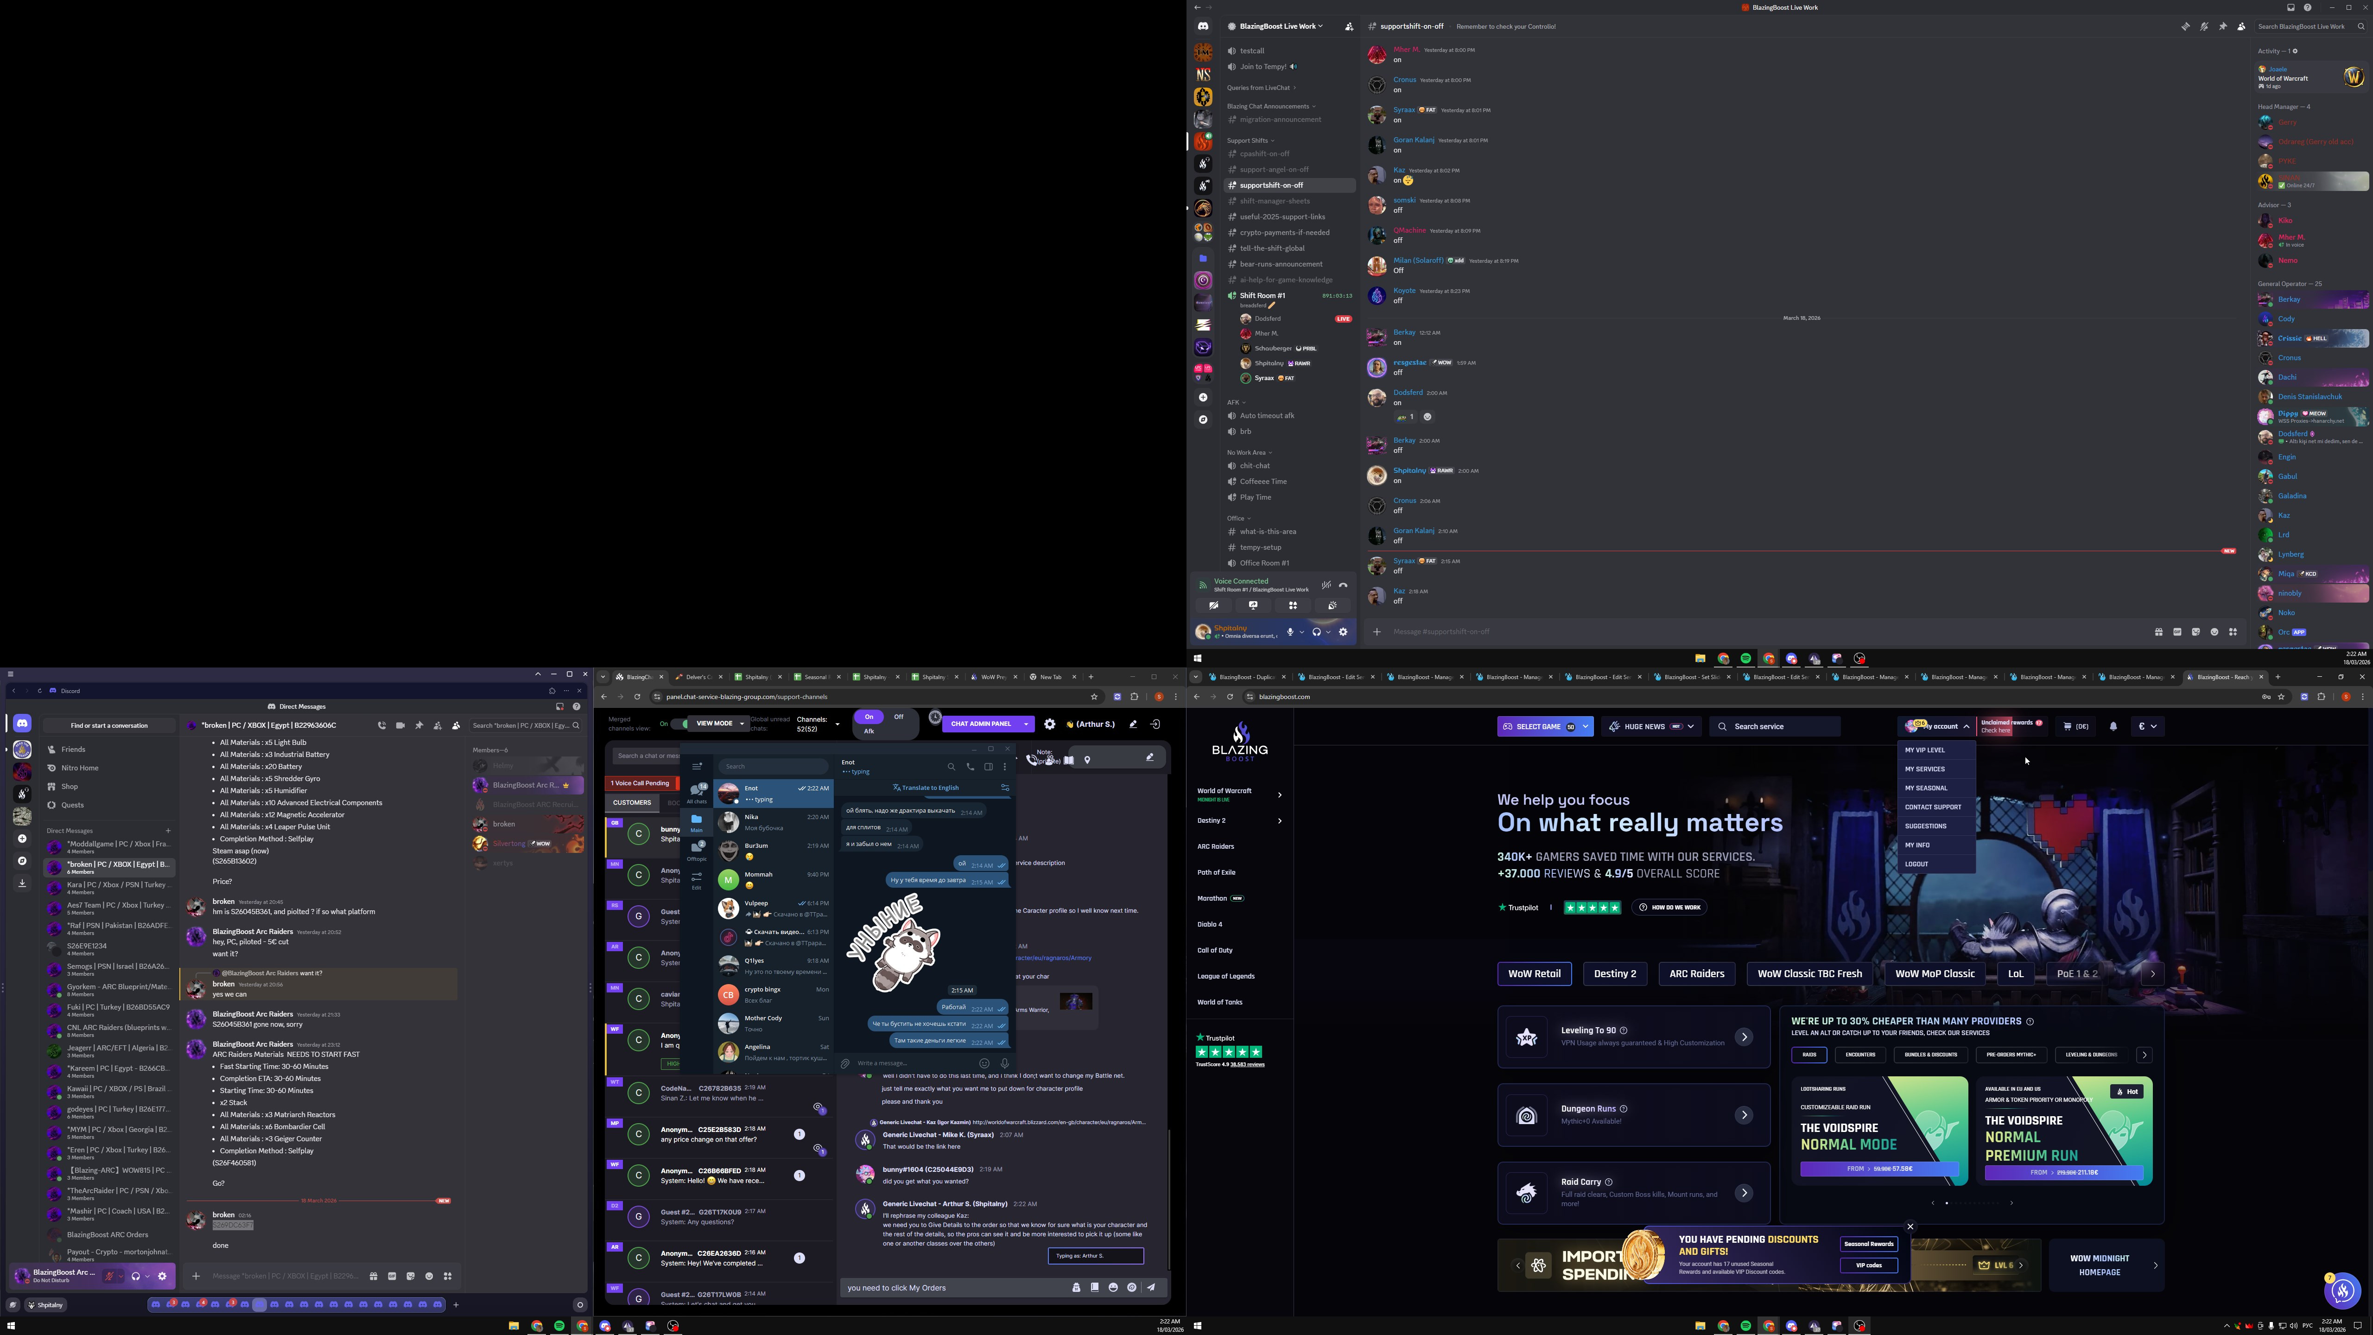Start a voice call in the *broken group DM
2373x1335 pixels.
coord(381,726)
